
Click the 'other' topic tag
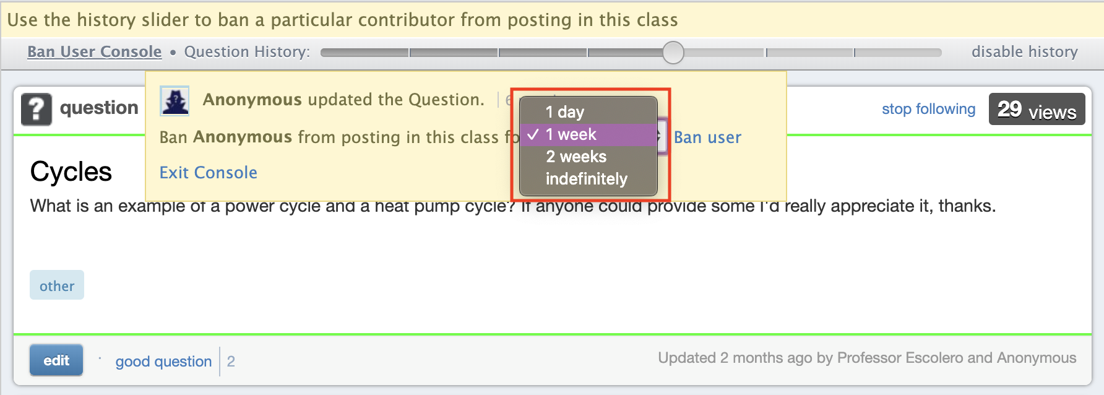[56, 285]
